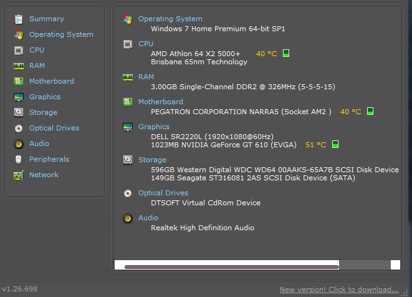
Task: Click the Audio heading in summary panel
Action: point(148,218)
